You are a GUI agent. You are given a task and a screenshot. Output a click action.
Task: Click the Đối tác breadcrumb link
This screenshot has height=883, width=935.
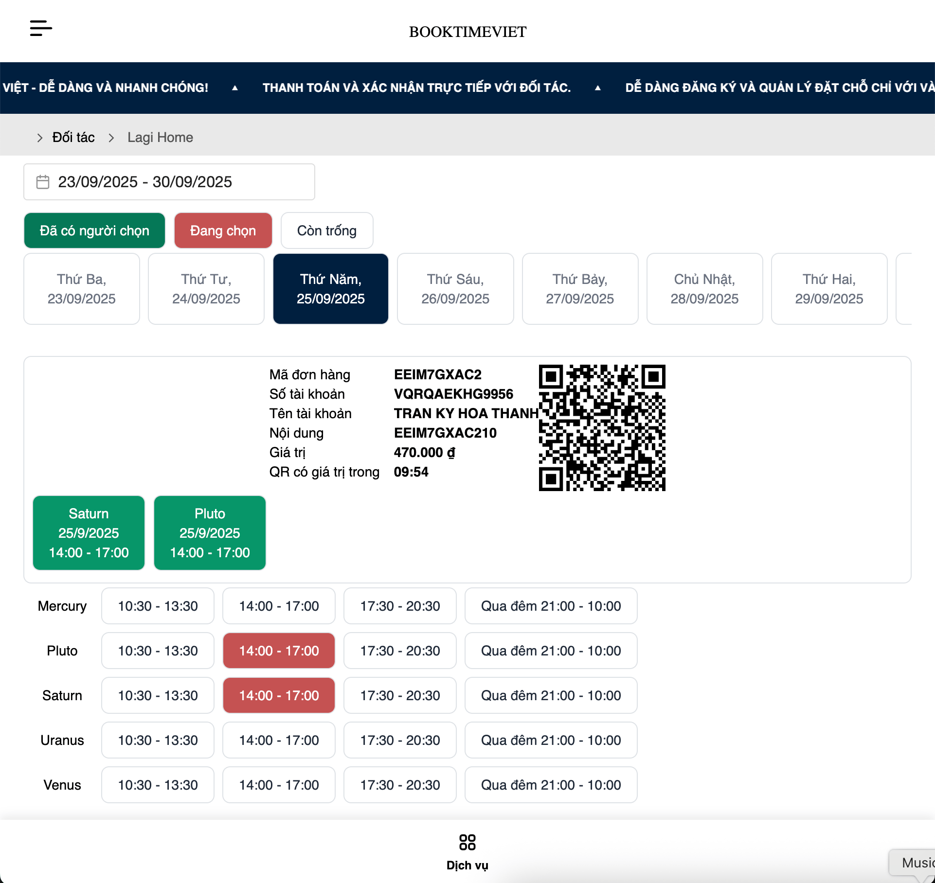(73, 138)
